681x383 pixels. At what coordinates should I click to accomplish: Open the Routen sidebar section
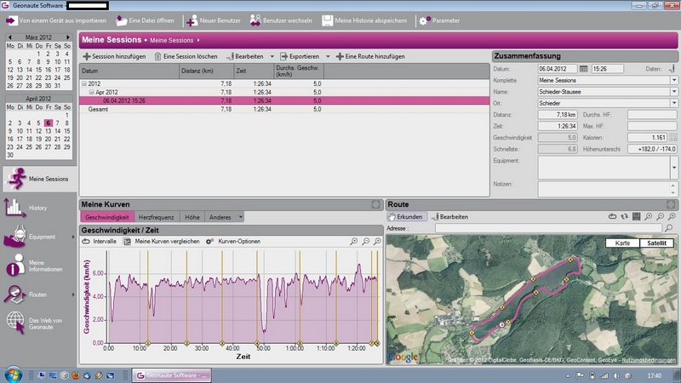tap(15, 294)
